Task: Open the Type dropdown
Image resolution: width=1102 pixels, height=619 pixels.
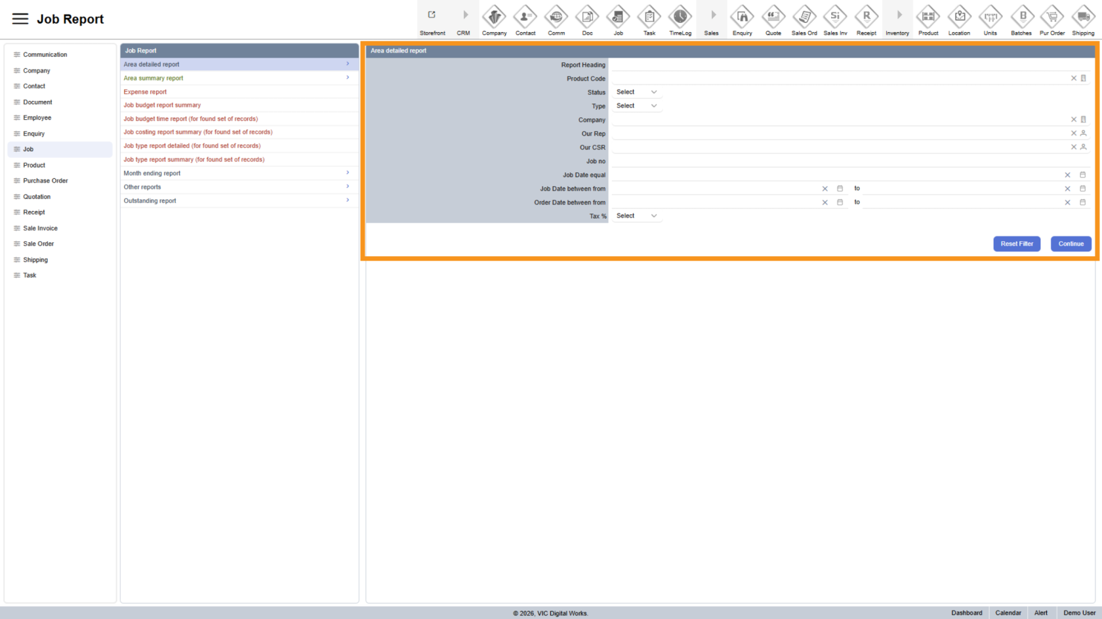Action: point(636,106)
